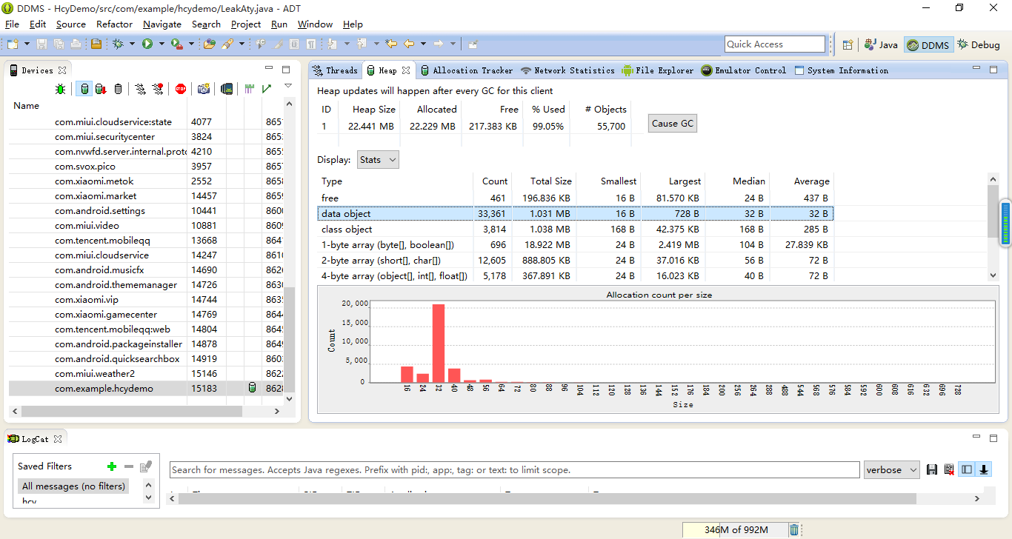This screenshot has width=1012, height=539.
Task: Run garbage collector via status bar trash icon
Action: click(x=794, y=529)
